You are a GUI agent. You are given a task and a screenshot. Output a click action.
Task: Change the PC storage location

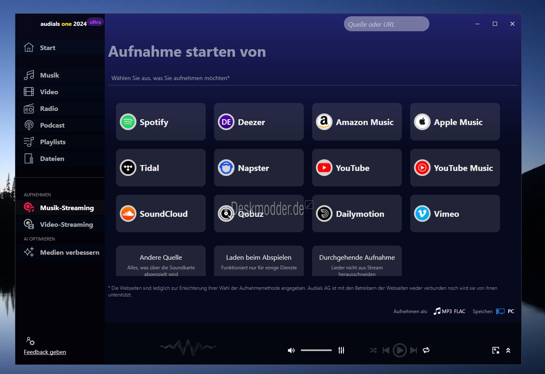[505, 311]
